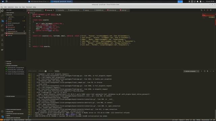216x121 pixels.
Task: Select practica6_db_1 container entry
Action: click(x=16, y=68)
